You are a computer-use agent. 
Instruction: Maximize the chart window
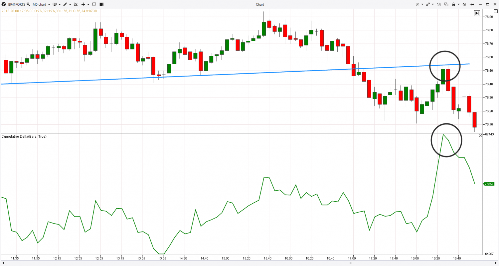click(x=488, y=4)
